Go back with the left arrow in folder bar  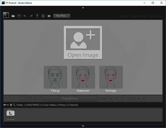coord(4,105)
